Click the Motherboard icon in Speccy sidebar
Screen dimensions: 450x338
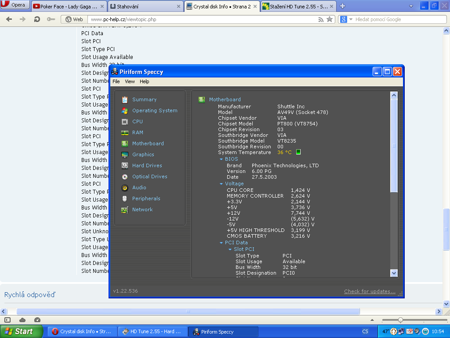(x=124, y=144)
